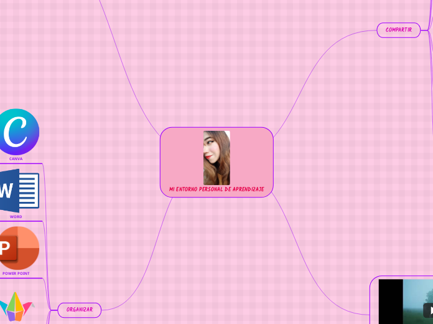
Task: Click the WORD label text
Action: [x=16, y=217]
